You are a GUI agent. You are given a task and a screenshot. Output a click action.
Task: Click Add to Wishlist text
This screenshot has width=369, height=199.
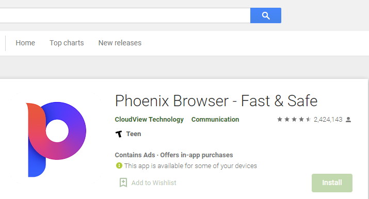click(154, 183)
